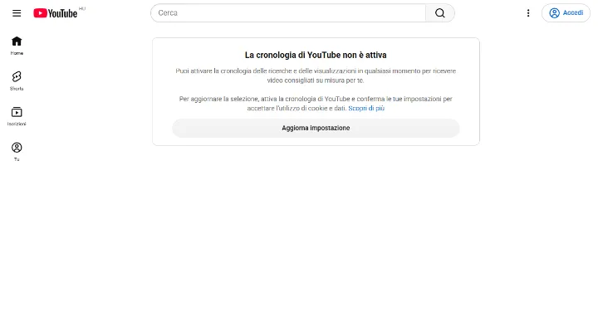Go to Home in sidebar
Image resolution: width=598 pixels, height=336 pixels.
[17, 46]
